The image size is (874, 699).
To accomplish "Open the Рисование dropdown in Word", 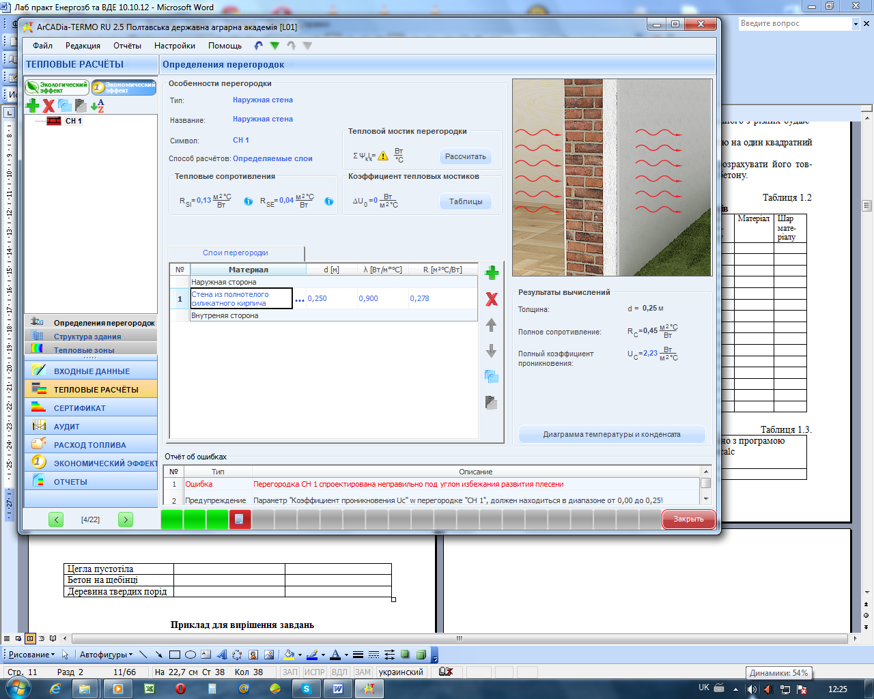I will (x=31, y=654).
